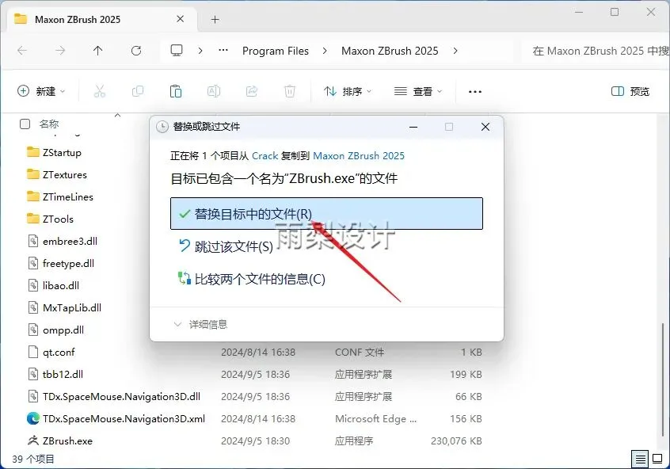Open Maxon ZBrush 2025 destination link in dialog
Viewport: 670px width, 469px height.
click(359, 155)
